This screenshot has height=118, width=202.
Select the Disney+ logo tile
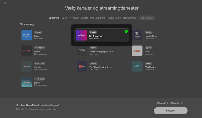[x=27, y=82]
